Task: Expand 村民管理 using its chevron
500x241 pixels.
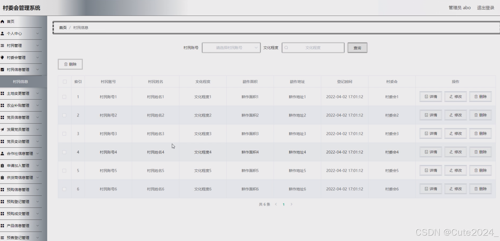Action: pos(37,46)
